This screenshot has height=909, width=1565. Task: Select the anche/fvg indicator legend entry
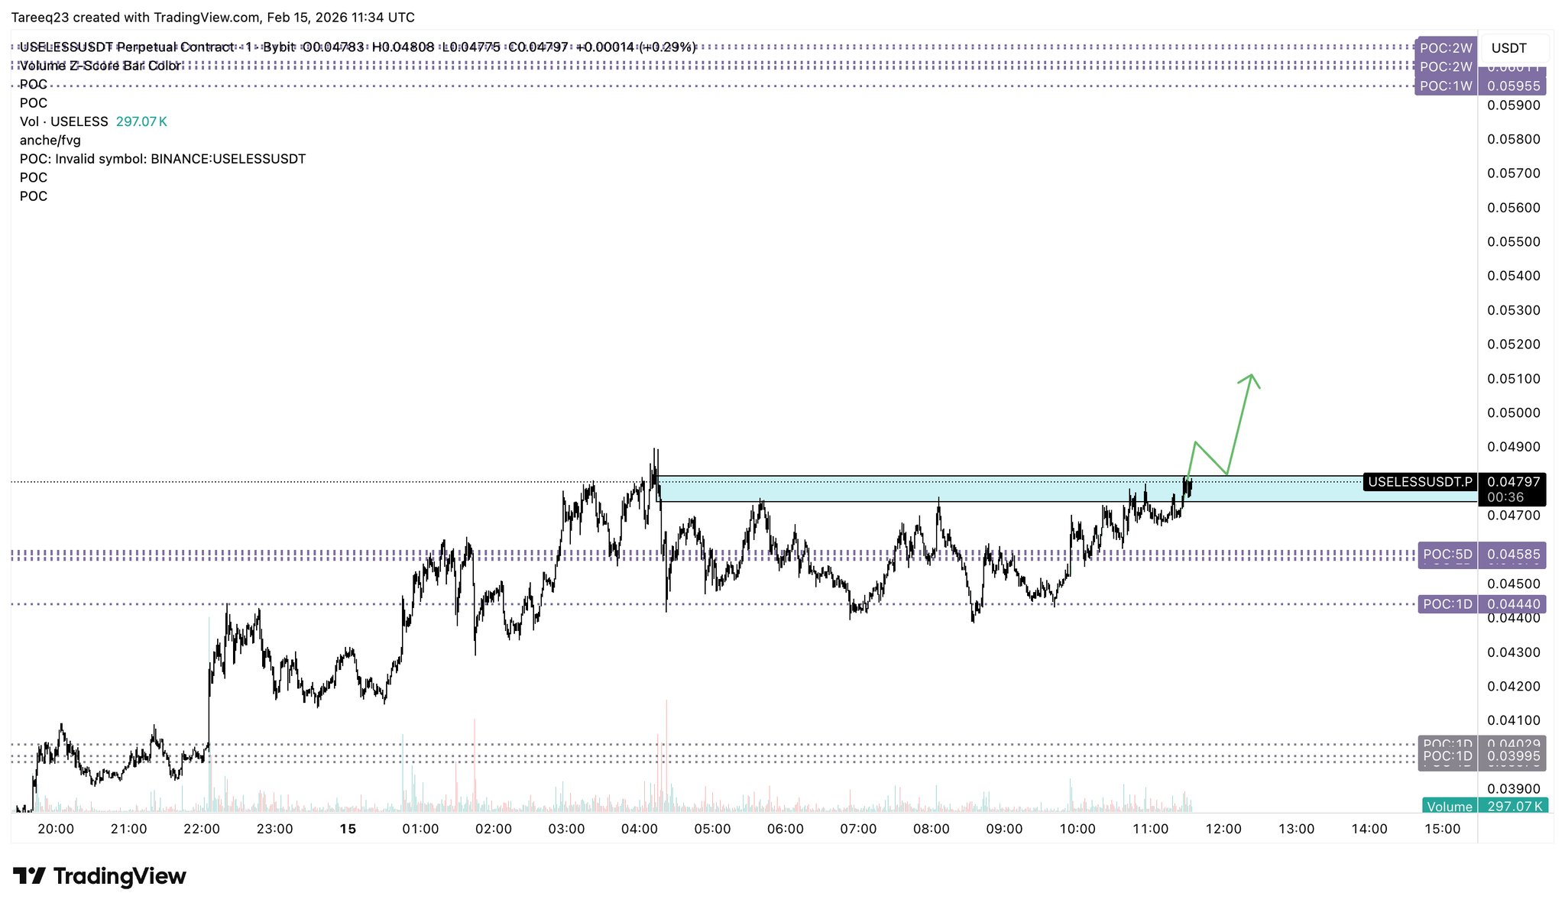pyautogui.click(x=50, y=140)
